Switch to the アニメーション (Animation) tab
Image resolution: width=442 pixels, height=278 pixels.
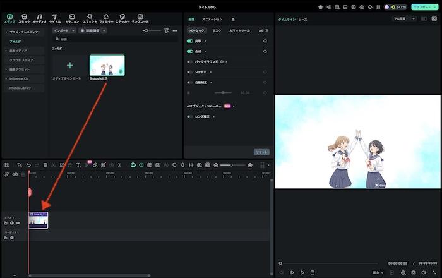pyautogui.click(x=212, y=19)
